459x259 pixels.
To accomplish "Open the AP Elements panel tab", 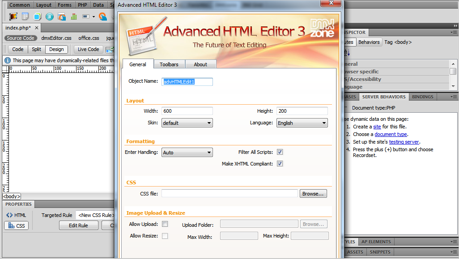I will click(376, 242).
